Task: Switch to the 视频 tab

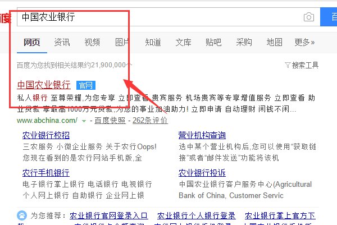Action: 92,42
